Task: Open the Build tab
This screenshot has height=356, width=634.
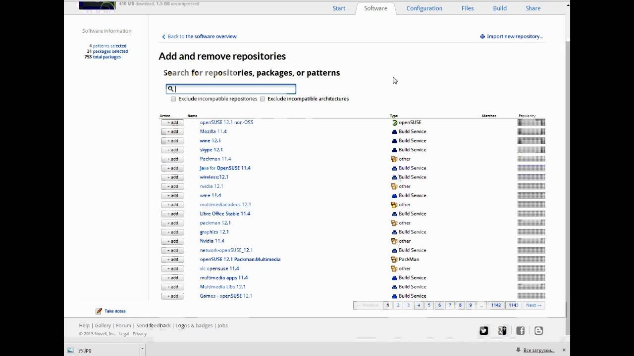Action: (x=500, y=8)
